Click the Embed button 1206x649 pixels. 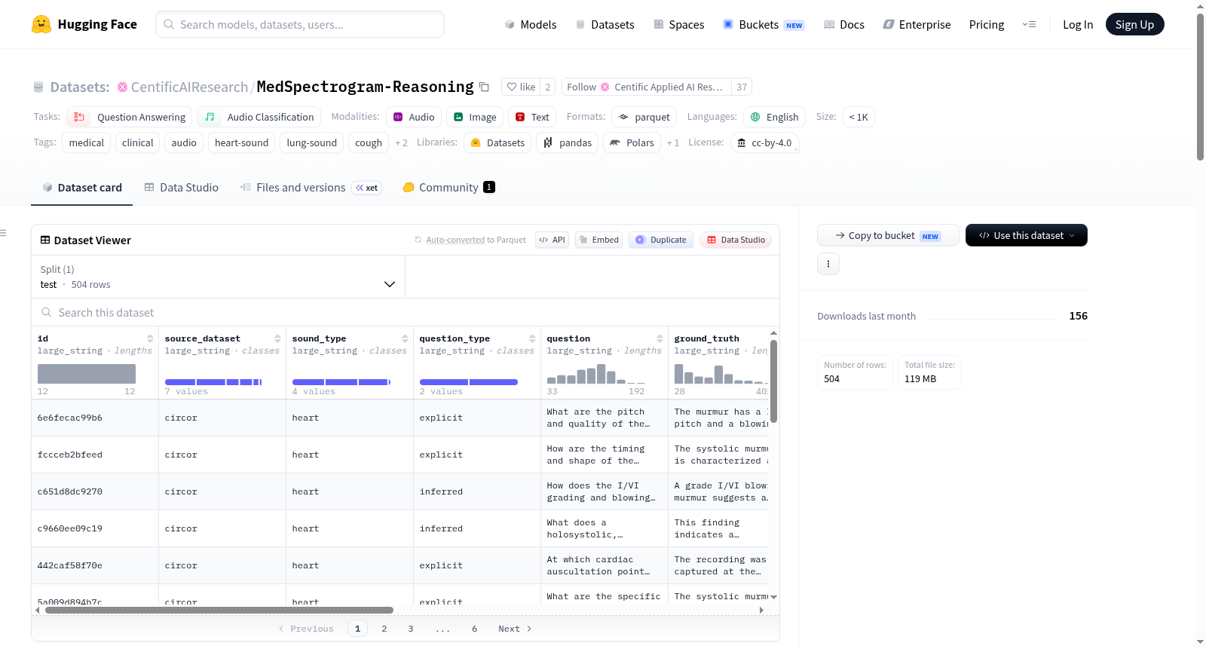[x=598, y=240]
